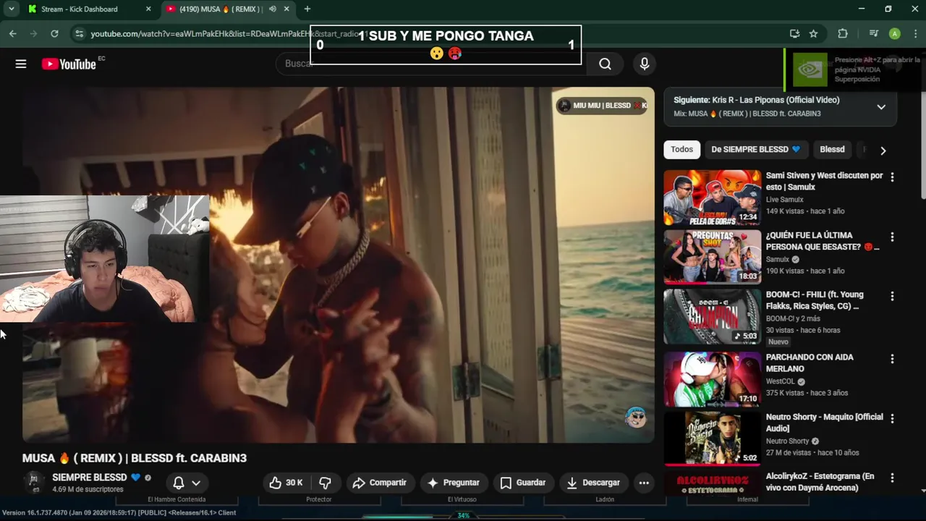Open options menu for QUIÉN FUE LA ÚLTIMA video
The width and height of the screenshot is (926, 521).
[x=892, y=237]
